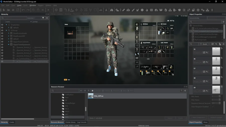226x127 pixels.
Task: Click the flame toolbar icon
Action: click(147, 10)
